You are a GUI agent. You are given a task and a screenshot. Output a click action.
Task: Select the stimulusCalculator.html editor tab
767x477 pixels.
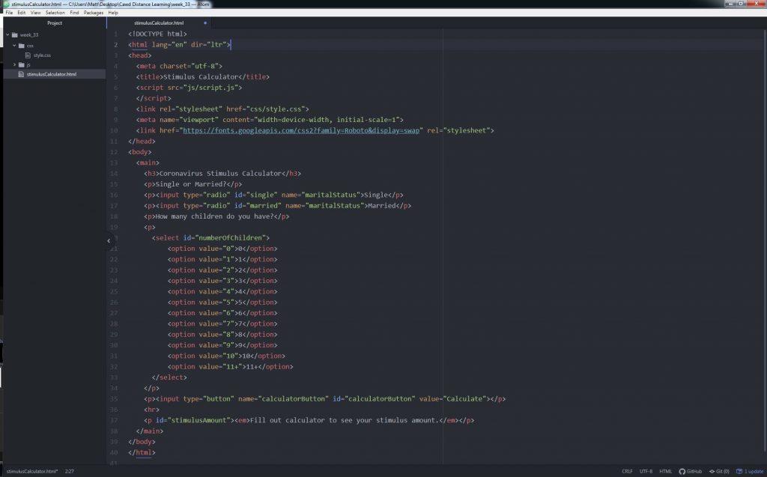click(x=159, y=23)
